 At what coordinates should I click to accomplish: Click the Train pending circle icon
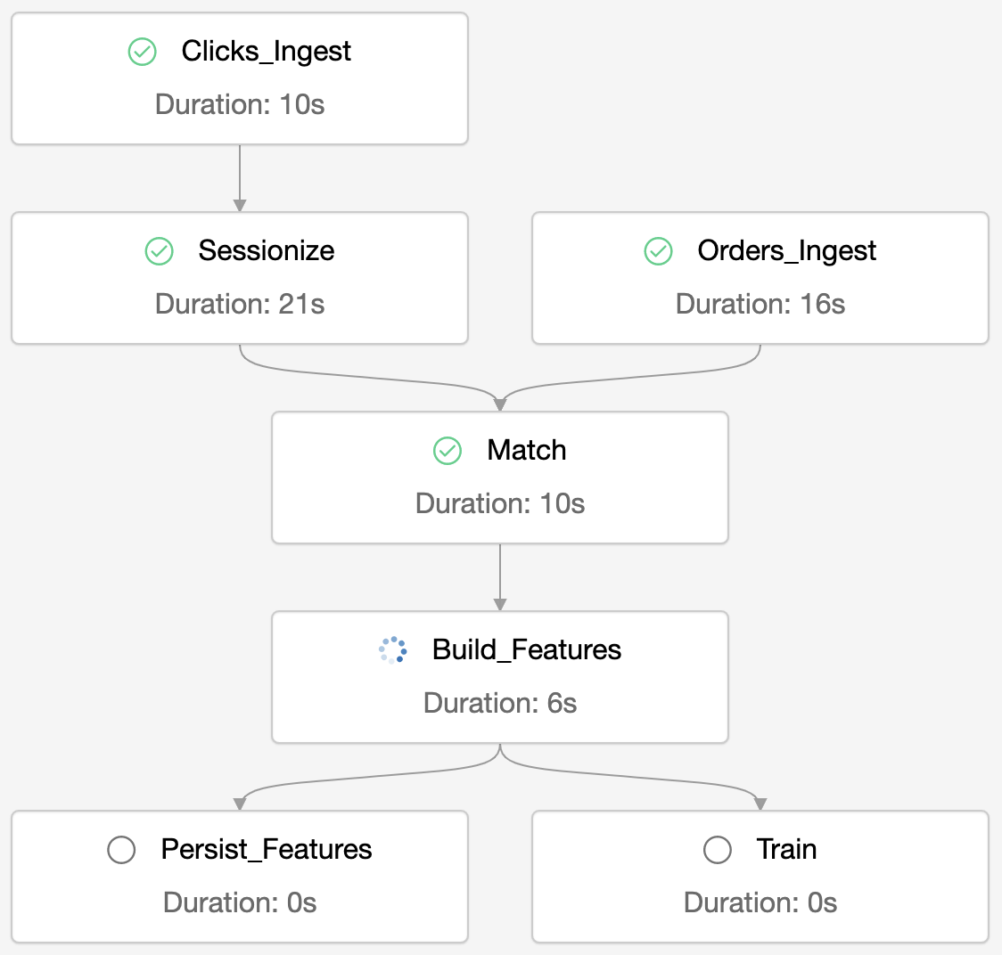(x=718, y=850)
